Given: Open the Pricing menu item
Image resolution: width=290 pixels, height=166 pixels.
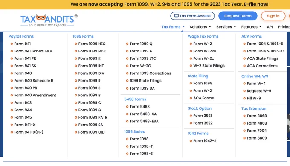Looking at the screenshot, I should coord(284,27).
